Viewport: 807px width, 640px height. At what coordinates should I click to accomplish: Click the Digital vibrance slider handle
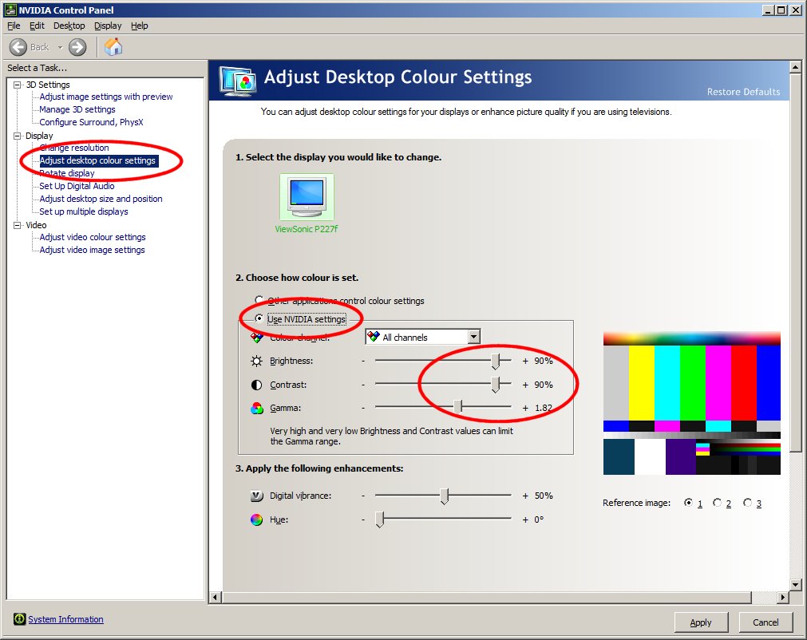click(x=445, y=496)
